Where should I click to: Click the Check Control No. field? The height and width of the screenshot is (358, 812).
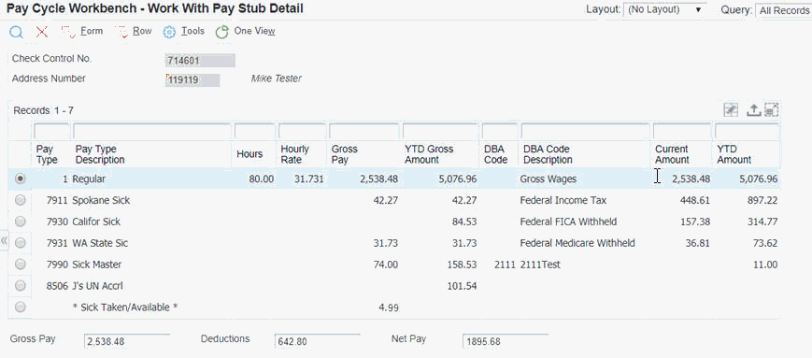[200, 61]
